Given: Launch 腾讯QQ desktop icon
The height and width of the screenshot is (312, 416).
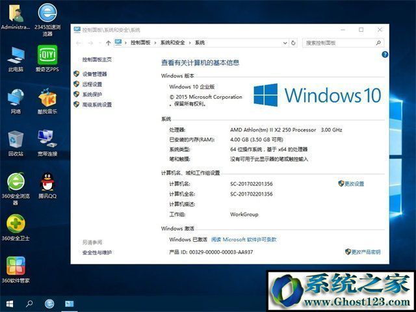Looking at the screenshot, I should 47,186.
